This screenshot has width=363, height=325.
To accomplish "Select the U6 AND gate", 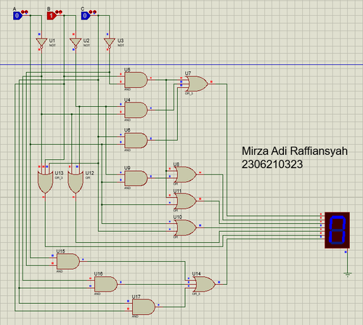I will click(x=136, y=140).
